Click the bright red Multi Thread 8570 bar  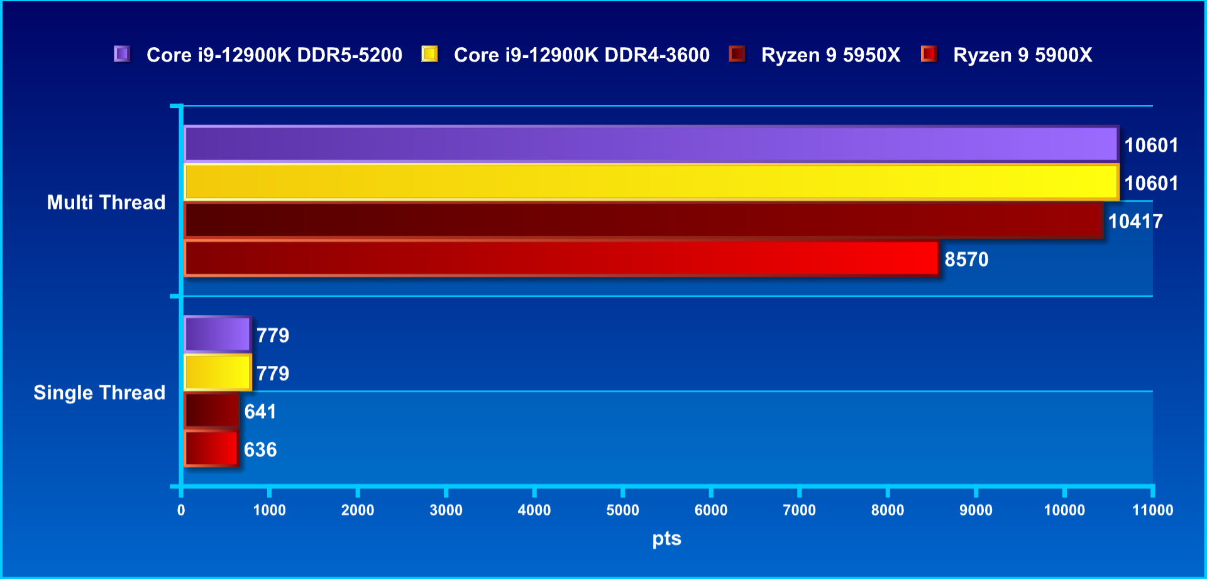pyautogui.click(x=561, y=258)
